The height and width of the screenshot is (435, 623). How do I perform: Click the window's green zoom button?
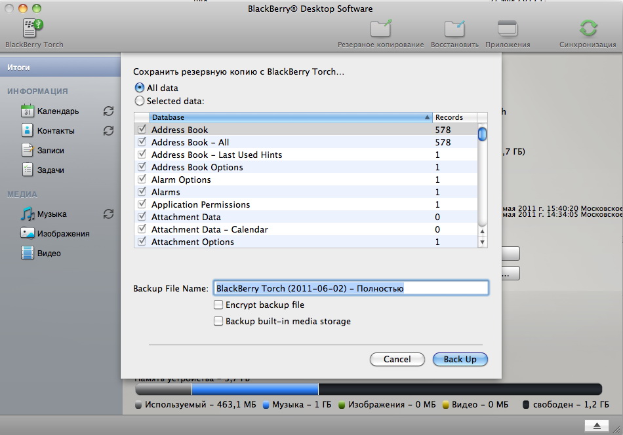click(37, 9)
